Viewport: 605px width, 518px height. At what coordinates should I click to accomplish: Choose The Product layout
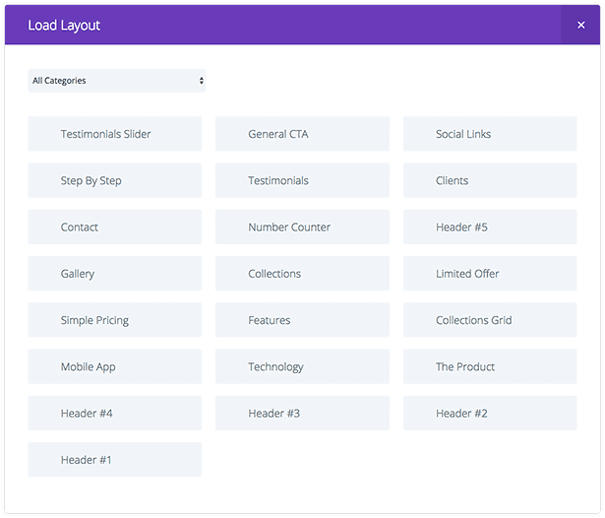(490, 366)
